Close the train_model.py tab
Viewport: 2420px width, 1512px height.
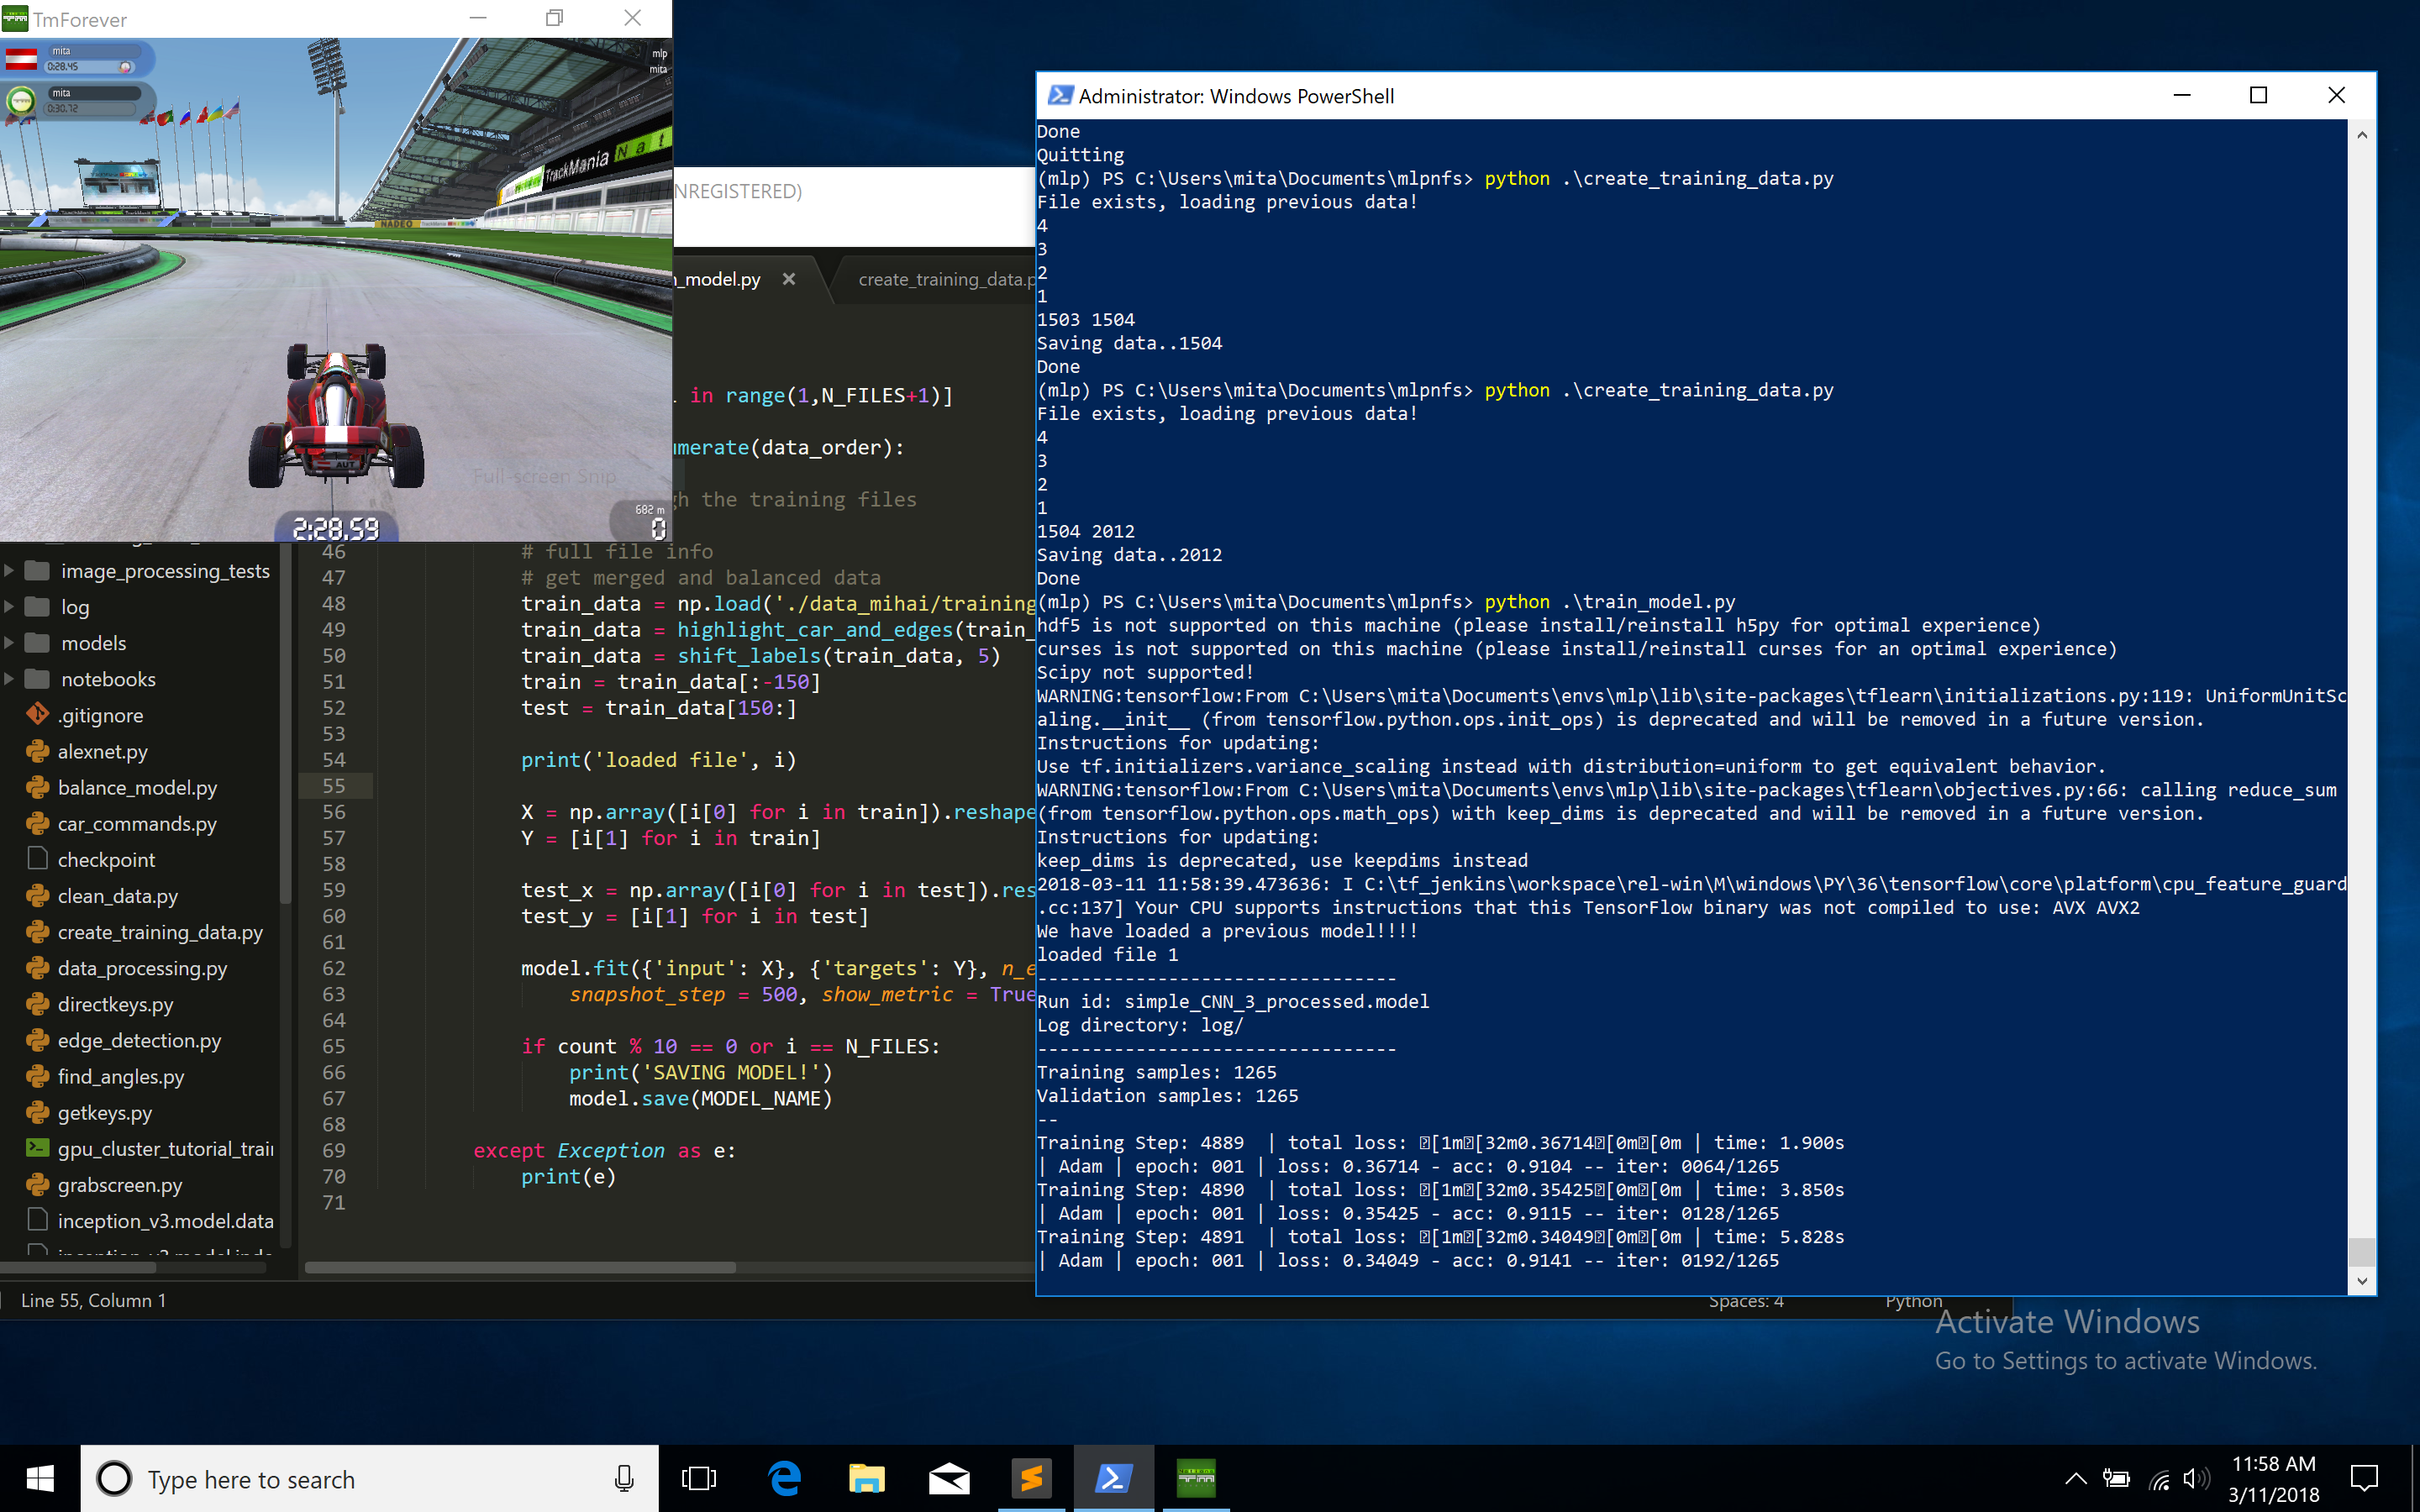[789, 279]
